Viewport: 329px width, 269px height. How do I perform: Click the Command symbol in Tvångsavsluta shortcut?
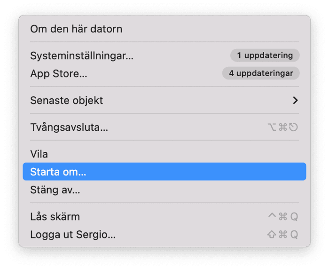coord(283,127)
